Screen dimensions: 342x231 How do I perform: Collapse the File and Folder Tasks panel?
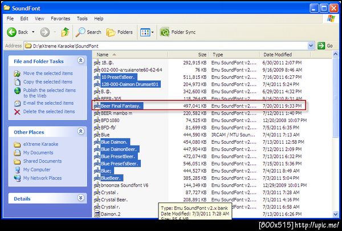[x=81, y=60]
